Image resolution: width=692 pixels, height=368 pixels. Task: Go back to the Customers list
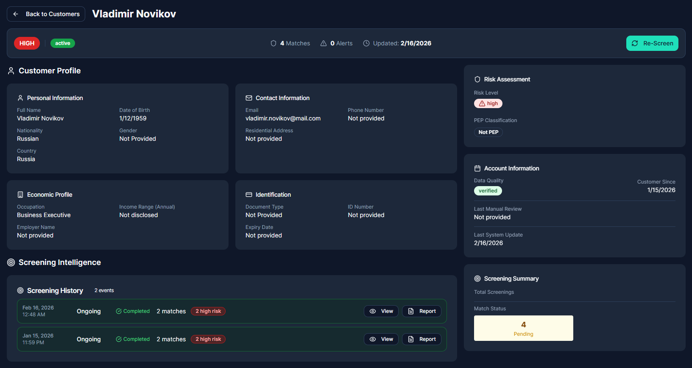point(46,14)
